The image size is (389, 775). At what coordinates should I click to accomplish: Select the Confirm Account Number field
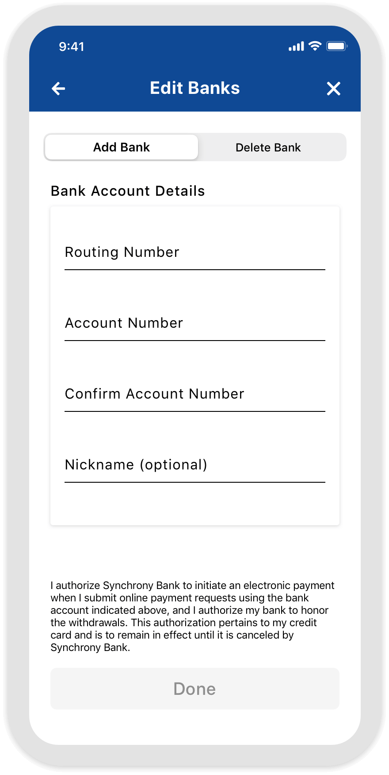(x=194, y=394)
